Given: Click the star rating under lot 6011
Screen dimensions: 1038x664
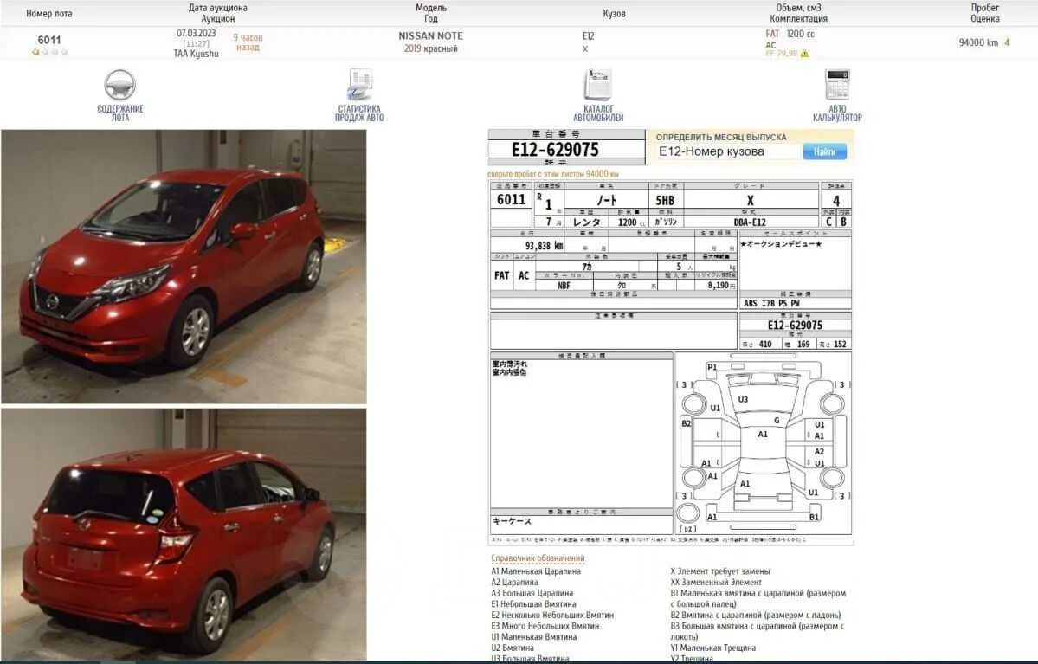Looking at the screenshot, I should click(49, 52).
